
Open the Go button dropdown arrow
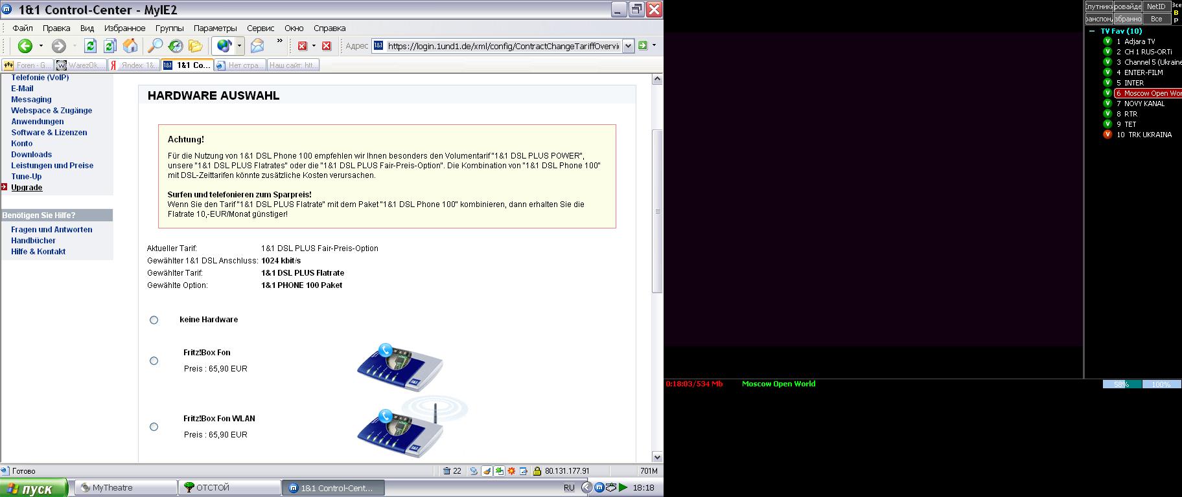tap(654, 45)
